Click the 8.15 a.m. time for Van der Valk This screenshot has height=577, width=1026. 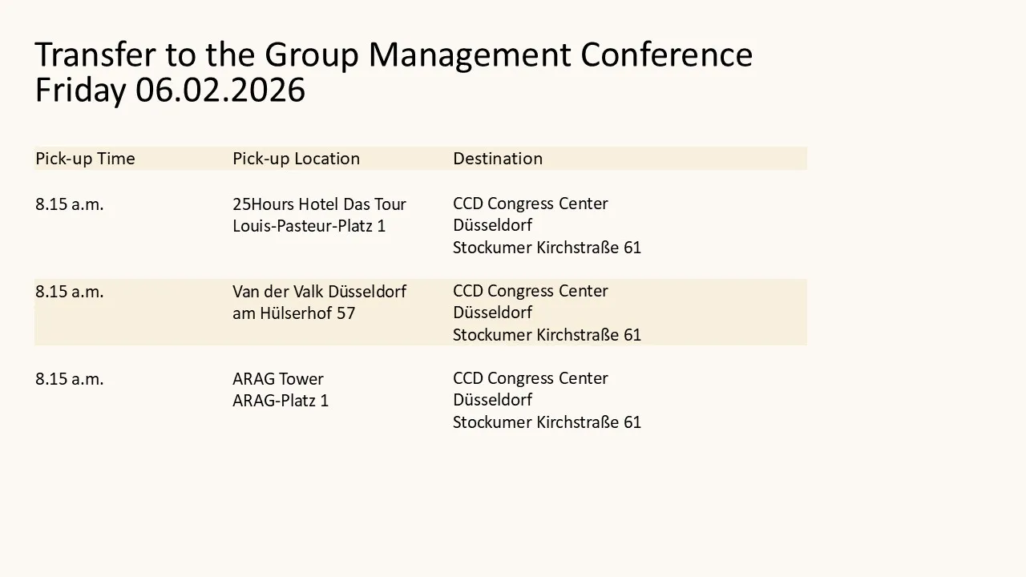point(70,292)
